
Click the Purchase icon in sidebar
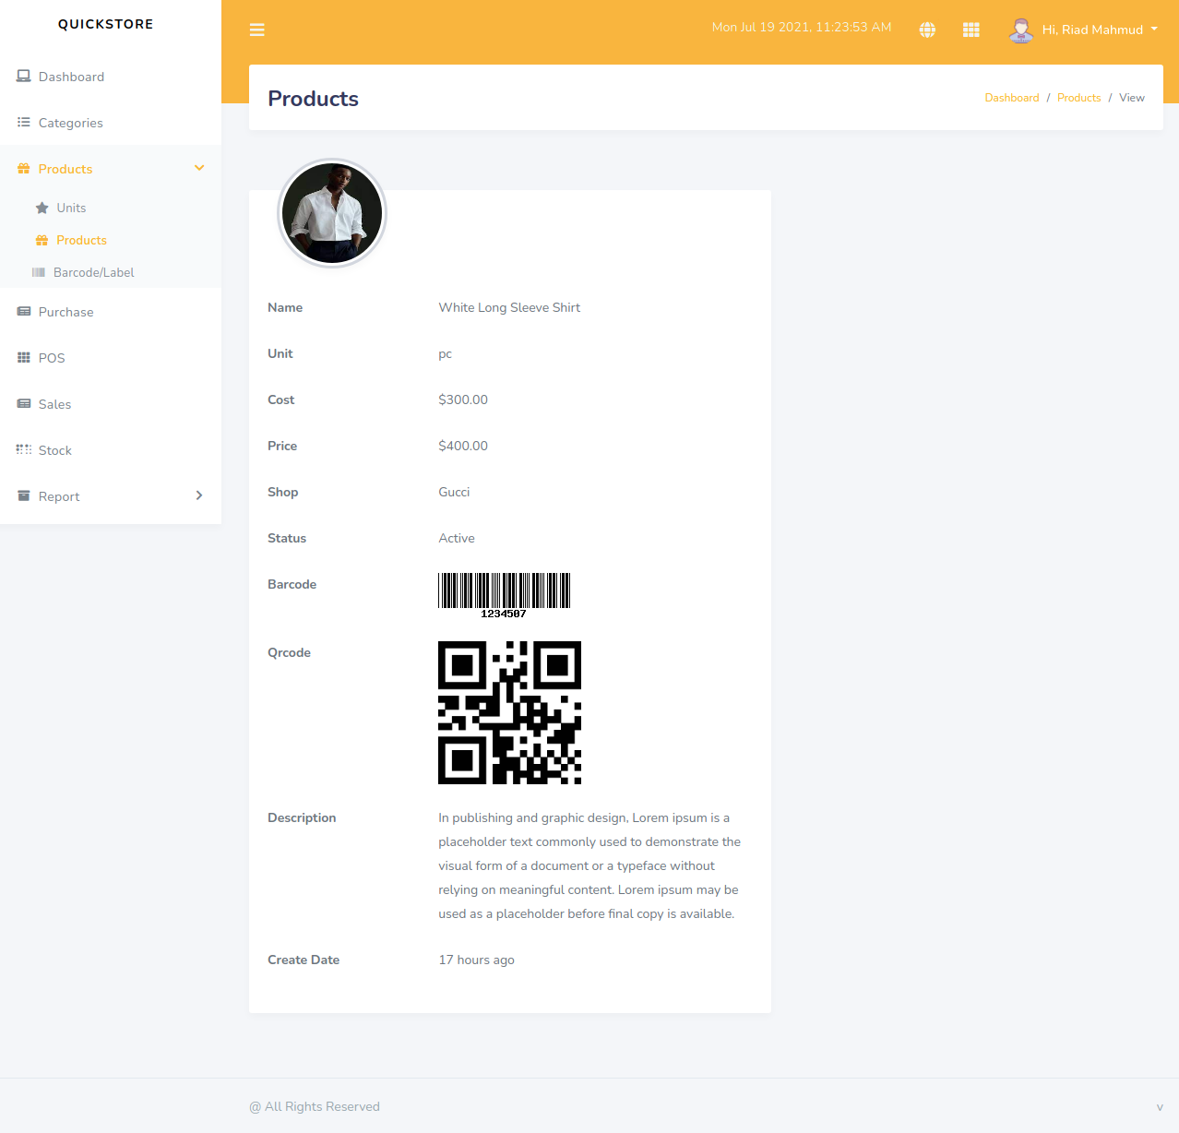pos(24,312)
